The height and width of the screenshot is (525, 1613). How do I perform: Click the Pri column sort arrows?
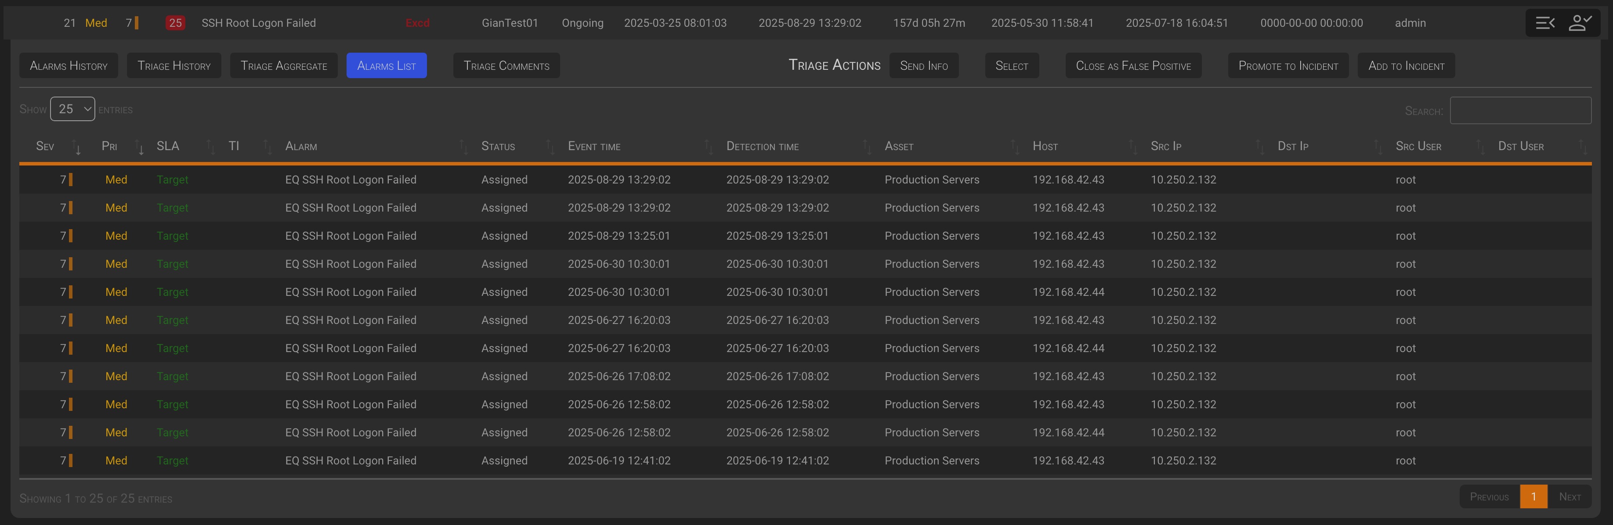[x=140, y=147]
